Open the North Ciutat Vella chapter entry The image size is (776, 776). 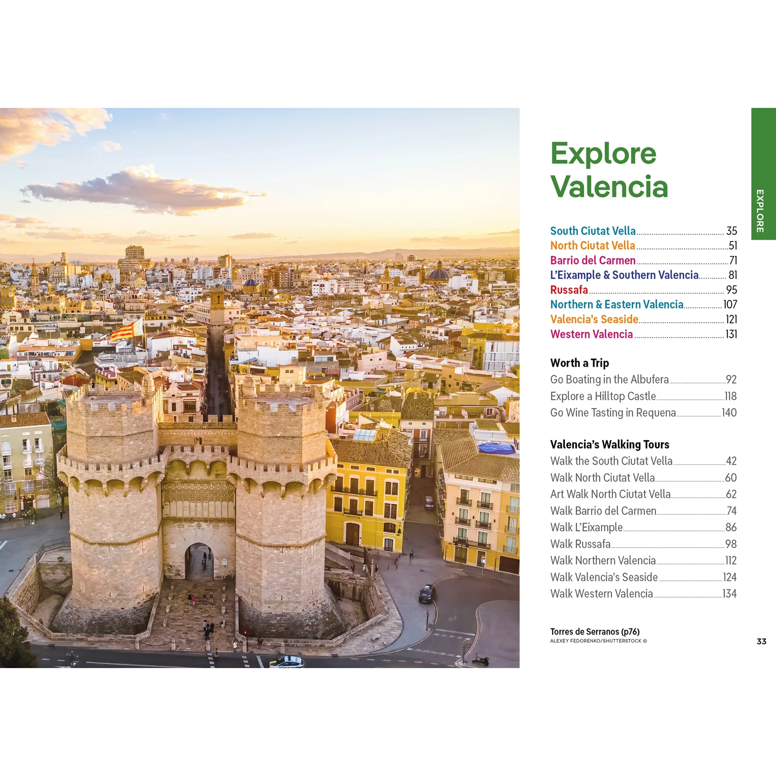tap(593, 245)
